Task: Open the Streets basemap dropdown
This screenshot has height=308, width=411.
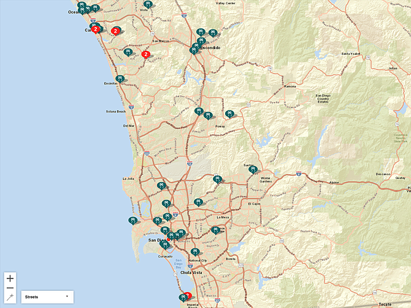Action: click(x=47, y=297)
